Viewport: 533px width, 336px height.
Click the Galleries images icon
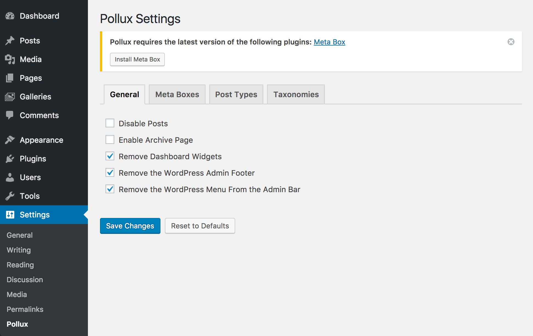(10, 97)
